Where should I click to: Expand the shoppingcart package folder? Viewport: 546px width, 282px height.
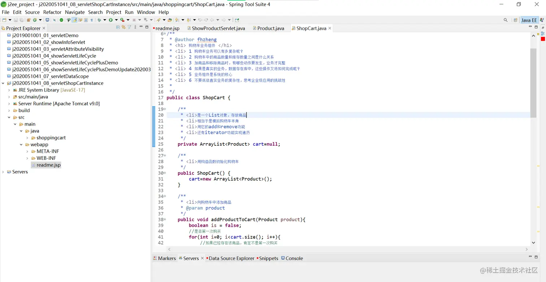27,138
